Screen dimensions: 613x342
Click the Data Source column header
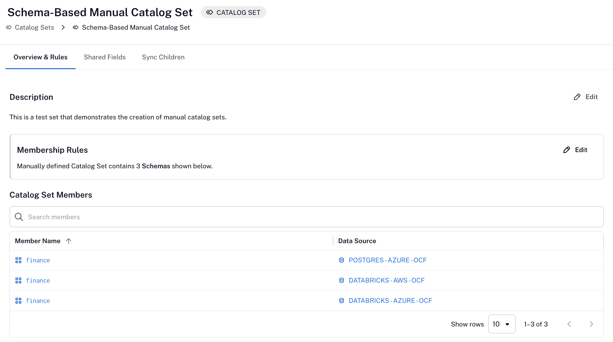pos(357,241)
